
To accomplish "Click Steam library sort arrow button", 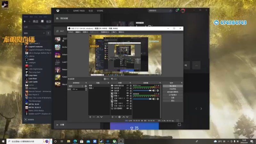I will [48, 33].
